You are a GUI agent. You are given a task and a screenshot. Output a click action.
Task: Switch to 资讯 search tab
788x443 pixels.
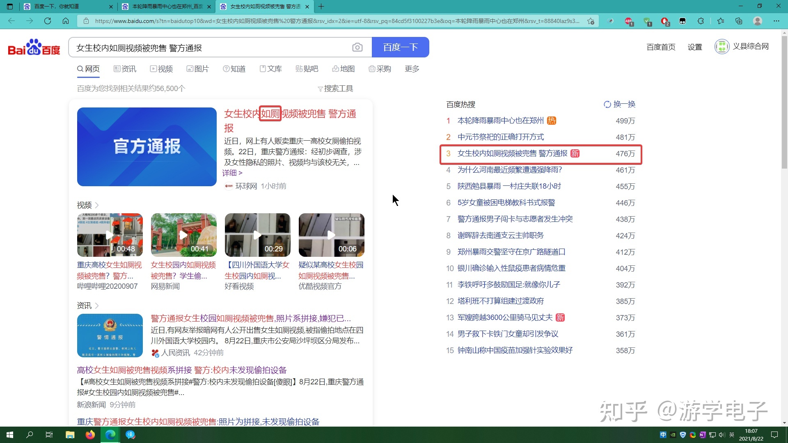pyautogui.click(x=125, y=69)
